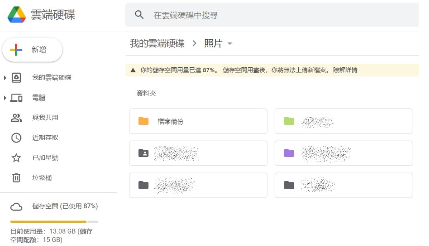Viewport: 429px width, 246px height.
Task: Click the Google Drive logo icon
Action: (x=17, y=15)
